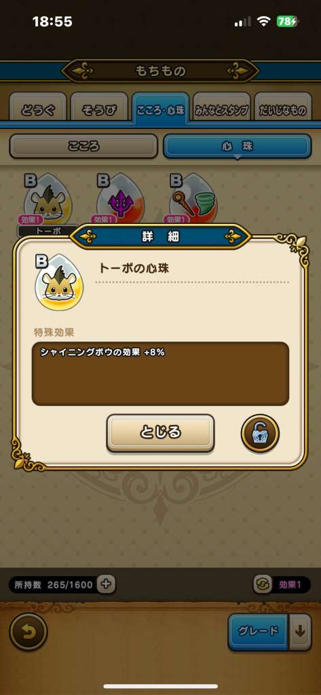Select the 心珠 sub-tab
The width and height of the screenshot is (321, 695).
click(x=238, y=147)
